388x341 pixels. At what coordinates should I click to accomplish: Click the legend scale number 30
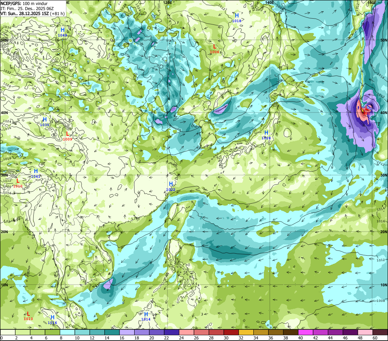click(x=226, y=338)
